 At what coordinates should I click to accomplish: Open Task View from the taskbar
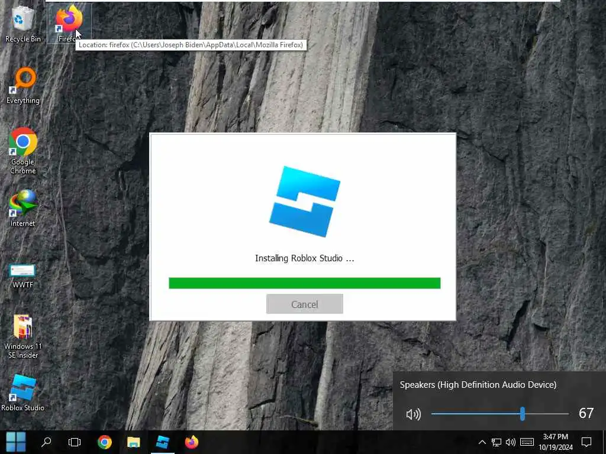tap(75, 442)
